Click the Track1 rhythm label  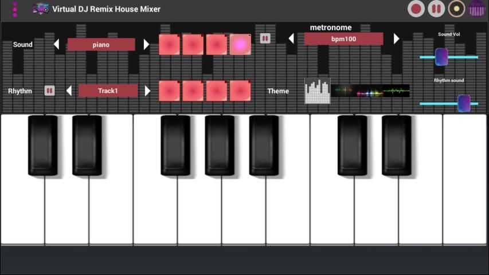point(108,91)
